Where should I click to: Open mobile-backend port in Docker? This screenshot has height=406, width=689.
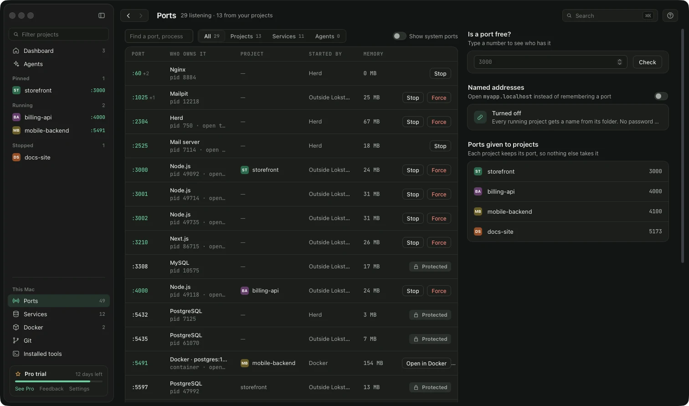click(x=427, y=363)
